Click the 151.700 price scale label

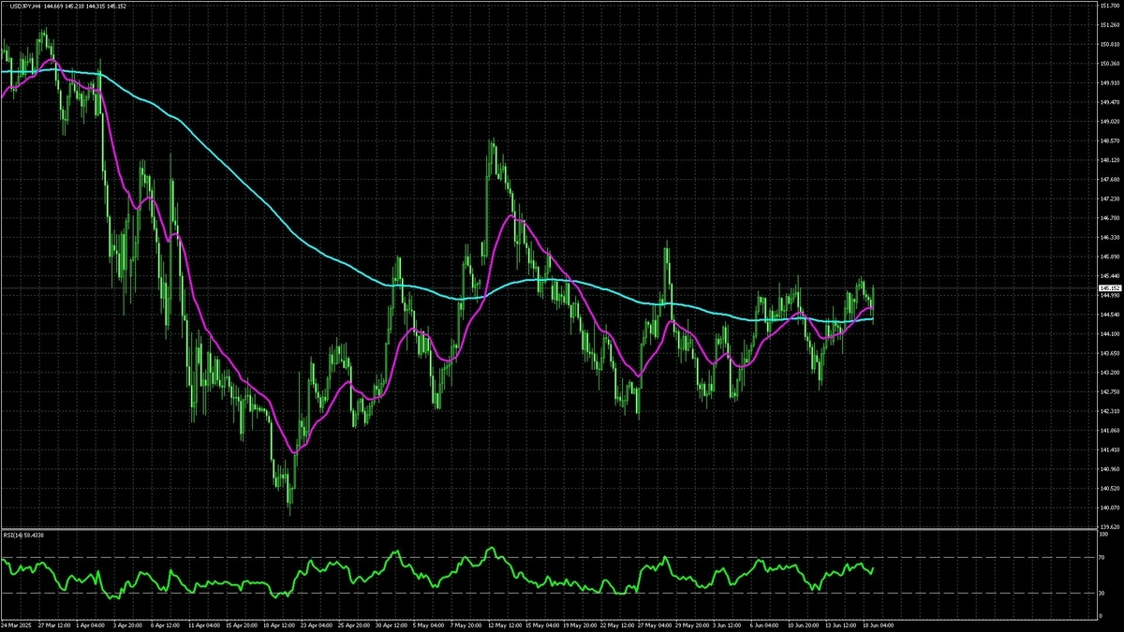(x=1108, y=6)
